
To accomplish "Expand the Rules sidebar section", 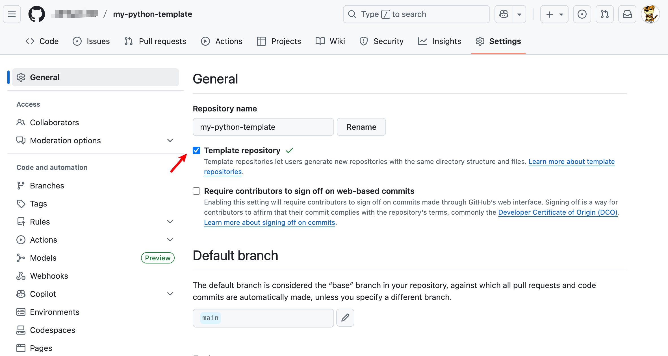I will (170, 222).
